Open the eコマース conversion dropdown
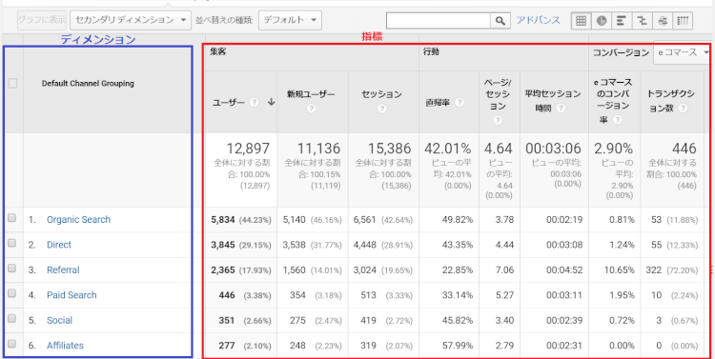This screenshot has height=359, width=715. (682, 52)
